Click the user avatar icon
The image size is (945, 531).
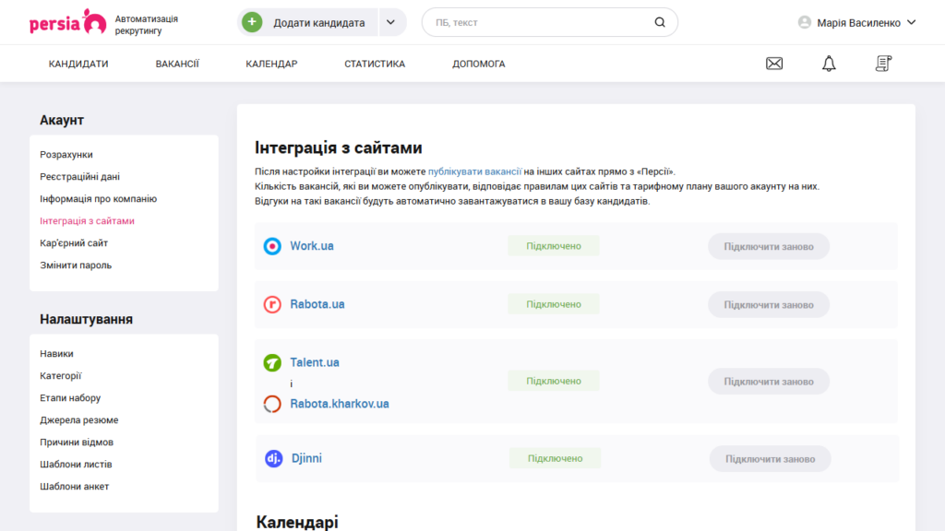[805, 22]
